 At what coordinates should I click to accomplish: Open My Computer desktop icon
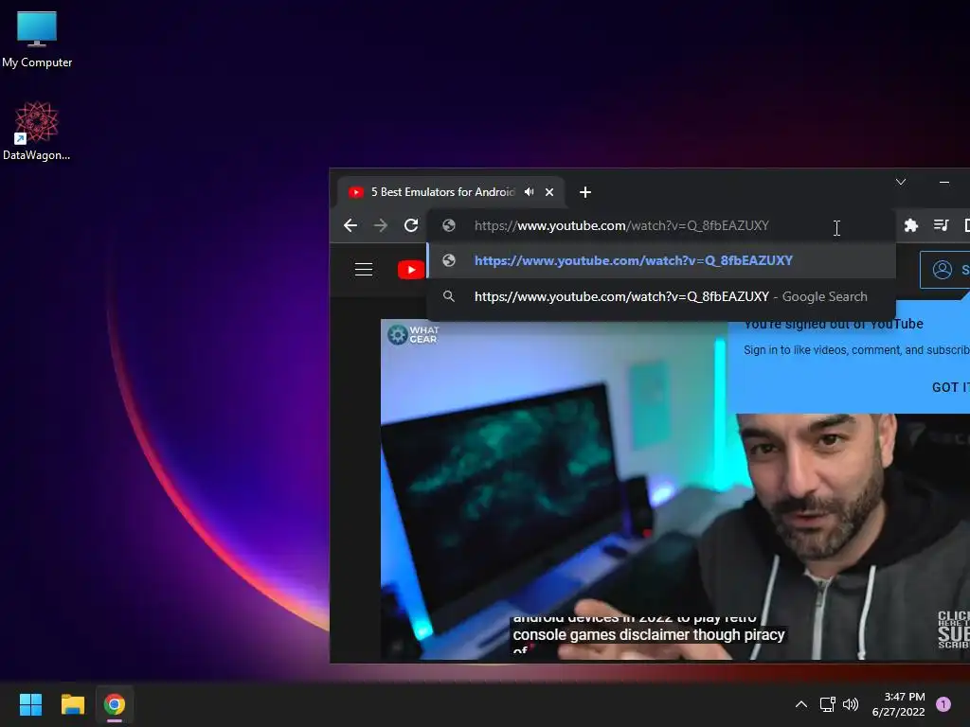pos(37,39)
